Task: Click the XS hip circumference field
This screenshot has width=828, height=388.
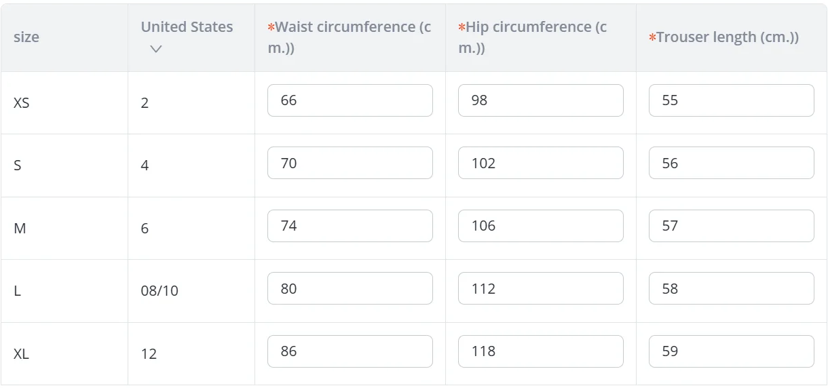Action: click(x=540, y=100)
